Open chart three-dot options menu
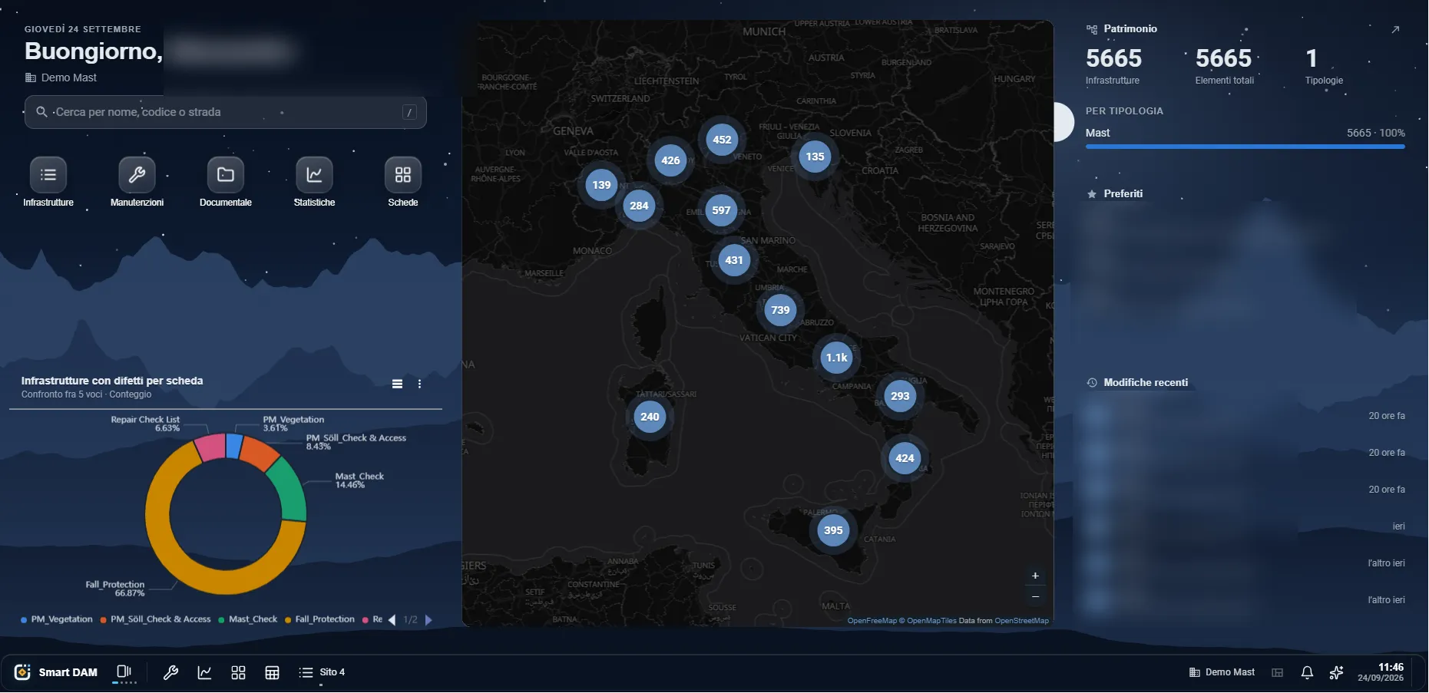This screenshot has height=693, width=1429. [419, 384]
